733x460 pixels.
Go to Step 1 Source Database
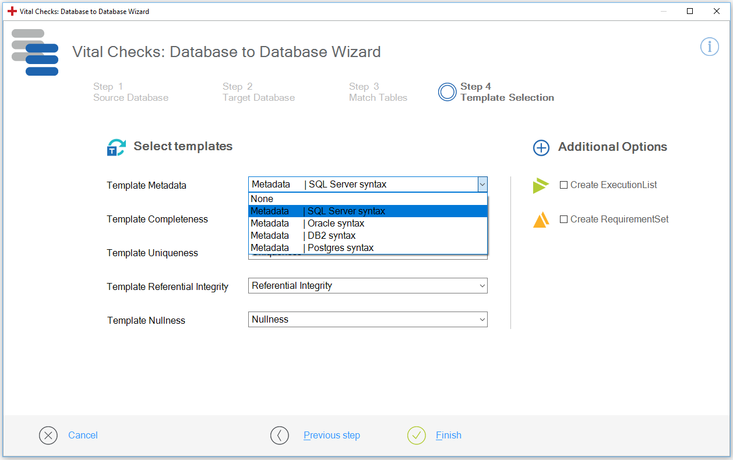point(131,92)
